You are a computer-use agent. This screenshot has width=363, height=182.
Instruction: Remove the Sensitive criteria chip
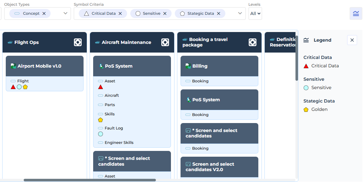165,13
